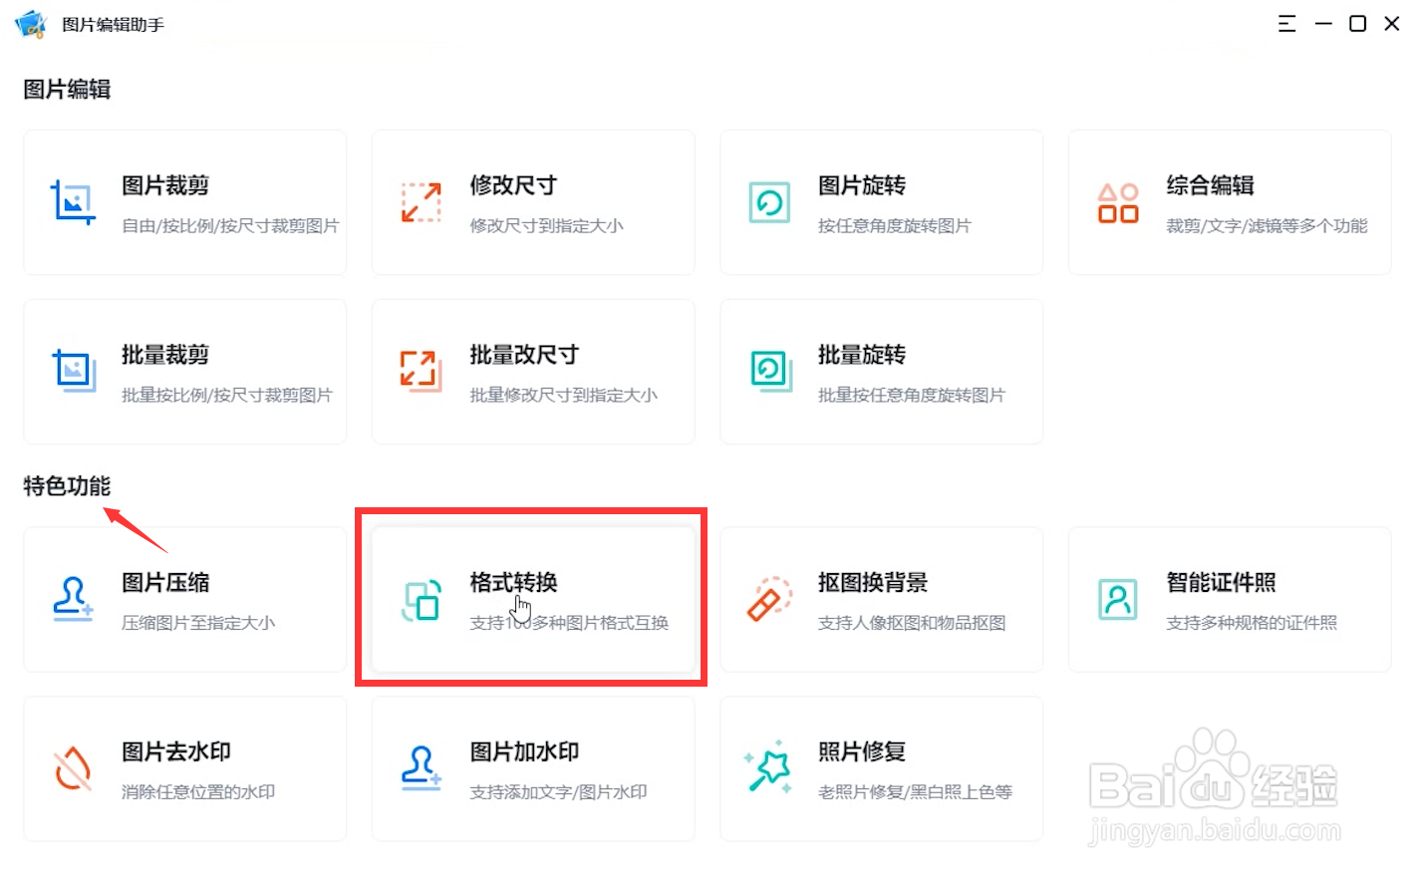
Task: Select the 图片去水印 watermark removal icon
Action: coord(73,768)
